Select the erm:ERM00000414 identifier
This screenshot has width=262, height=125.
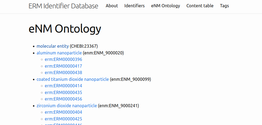(x=63, y=86)
